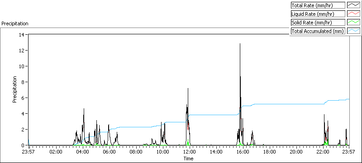Click the Total Rate black line icon
This screenshot has height=163, width=362.
pos(353,5)
